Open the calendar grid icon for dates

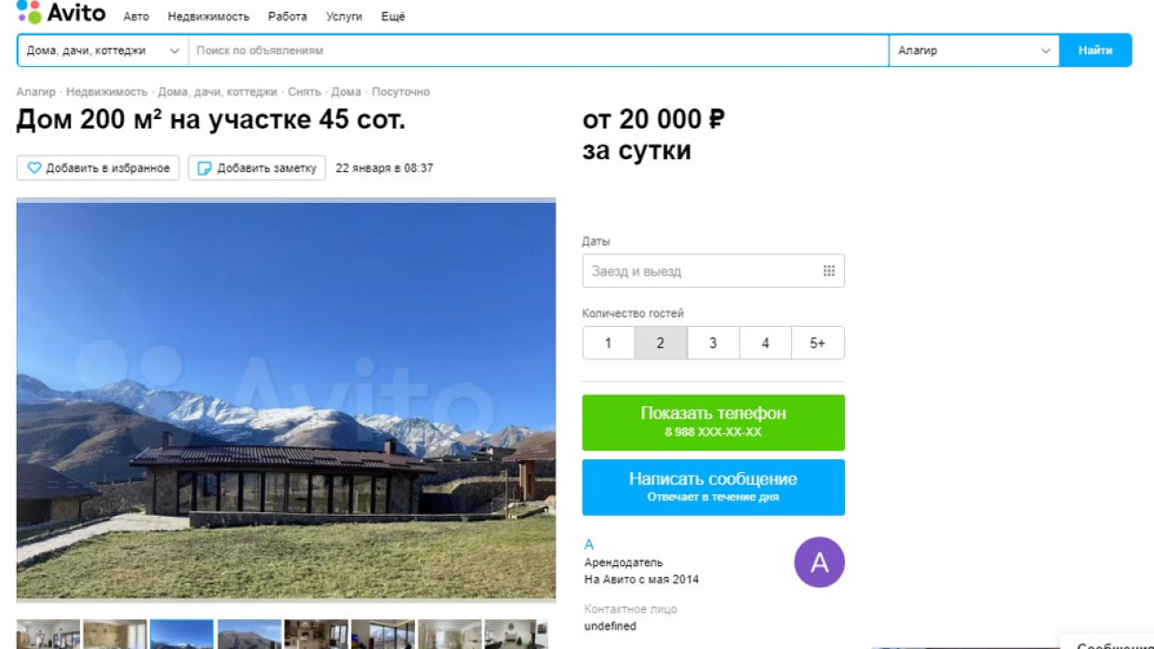(828, 271)
